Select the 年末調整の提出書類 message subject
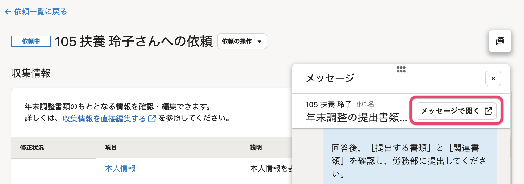The width and height of the screenshot is (524, 184). (356, 118)
